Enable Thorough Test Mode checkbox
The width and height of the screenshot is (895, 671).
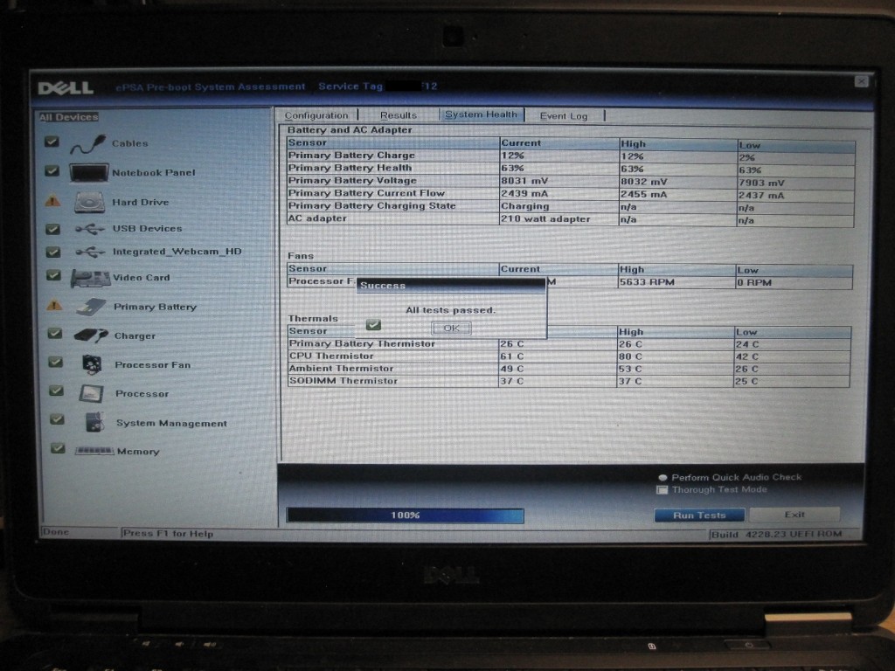[x=663, y=490]
